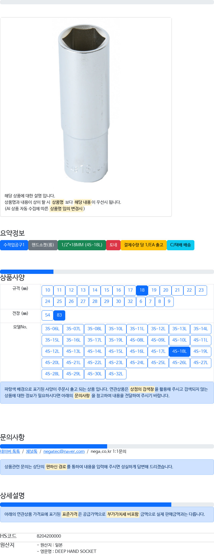Open the 네이버 톡톡 link
The width and height of the screenshot is (214, 555).
tap(10, 451)
